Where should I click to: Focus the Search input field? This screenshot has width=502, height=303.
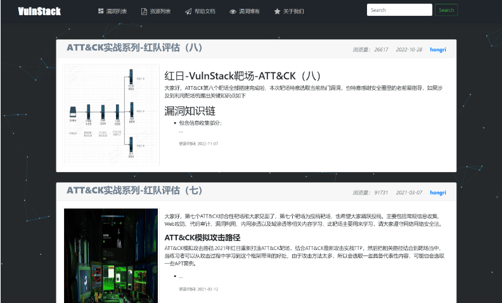click(x=399, y=10)
